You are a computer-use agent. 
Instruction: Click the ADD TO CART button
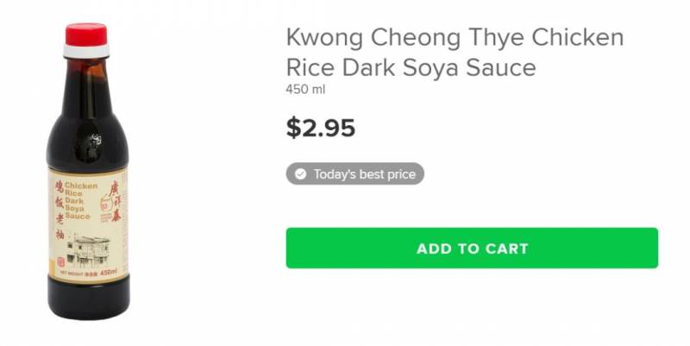click(x=472, y=248)
